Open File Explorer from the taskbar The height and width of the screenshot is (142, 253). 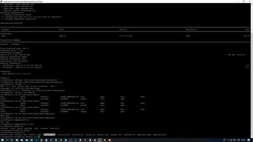pos(17,140)
